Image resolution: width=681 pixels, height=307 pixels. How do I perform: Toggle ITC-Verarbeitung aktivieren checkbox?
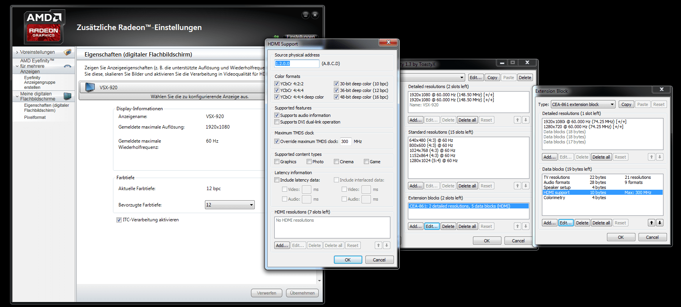tap(119, 220)
